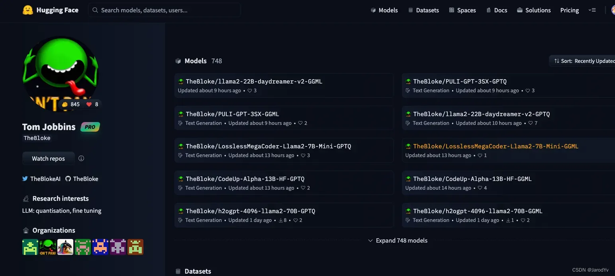
Task: Click the PRO badge
Action: 90,127
